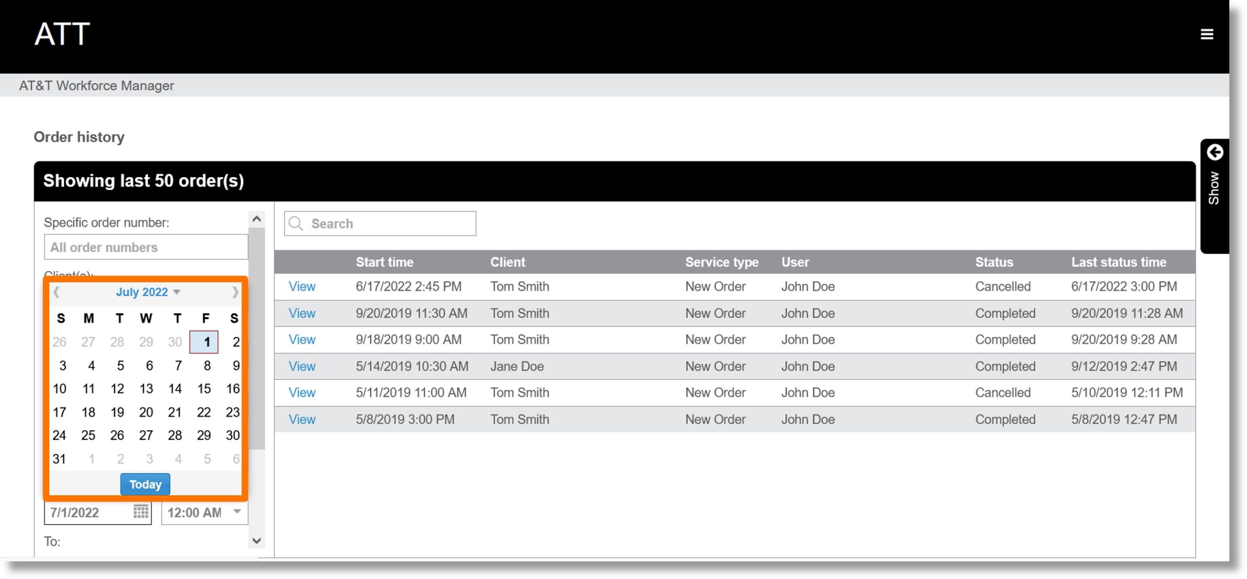Click in the Search field
Screen dimensions: 1247x579
(380, 223)
